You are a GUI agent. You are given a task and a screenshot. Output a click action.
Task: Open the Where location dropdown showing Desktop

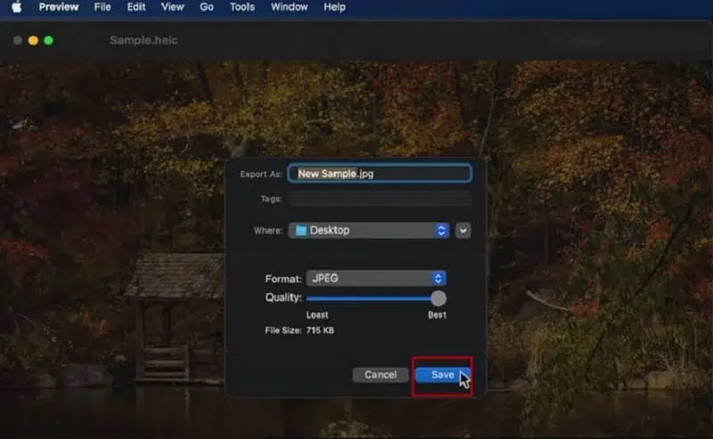tap(369, 231)
